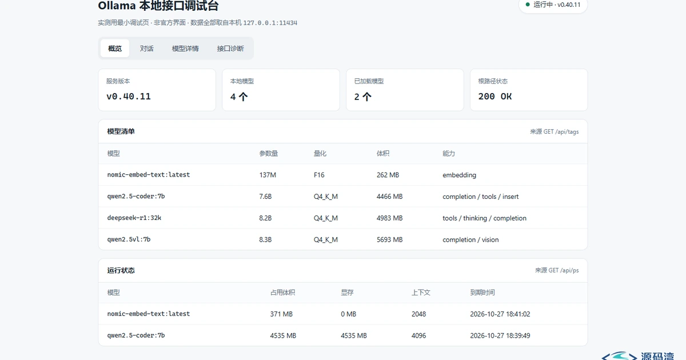Click the 体积 column header
Image resolution: width=686 pixels, height=360 pixels.
pos(383,154)
